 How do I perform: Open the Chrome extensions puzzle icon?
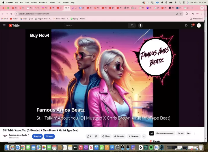[x=187, y=14]
